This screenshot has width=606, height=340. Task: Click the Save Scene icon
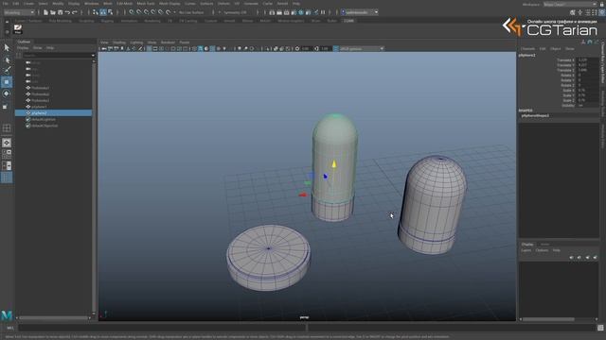pos(60,12)
